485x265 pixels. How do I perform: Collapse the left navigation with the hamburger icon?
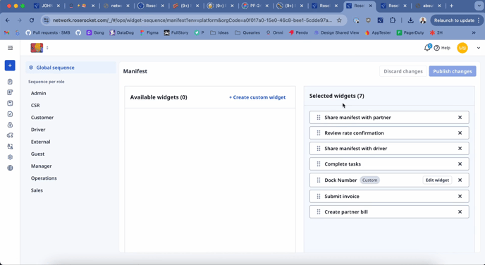point(10,48)
